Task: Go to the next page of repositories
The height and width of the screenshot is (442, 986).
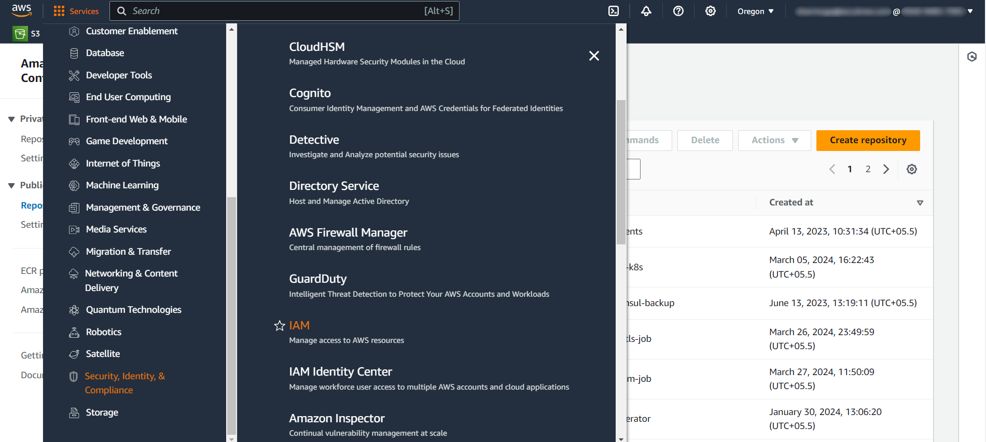Action: pos(886,169)
